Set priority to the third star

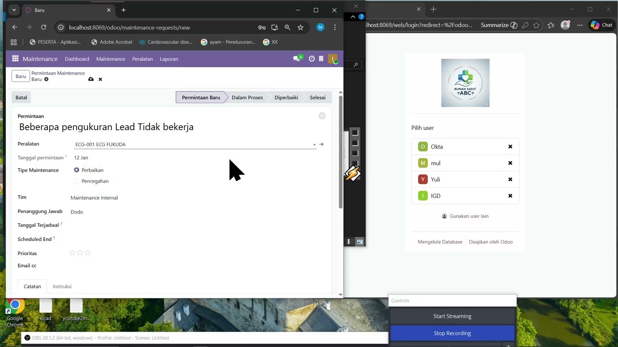(88, 253)
